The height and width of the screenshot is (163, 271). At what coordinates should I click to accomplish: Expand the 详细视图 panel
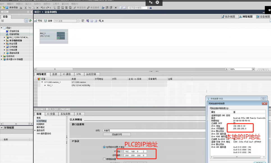click(2, 128)
